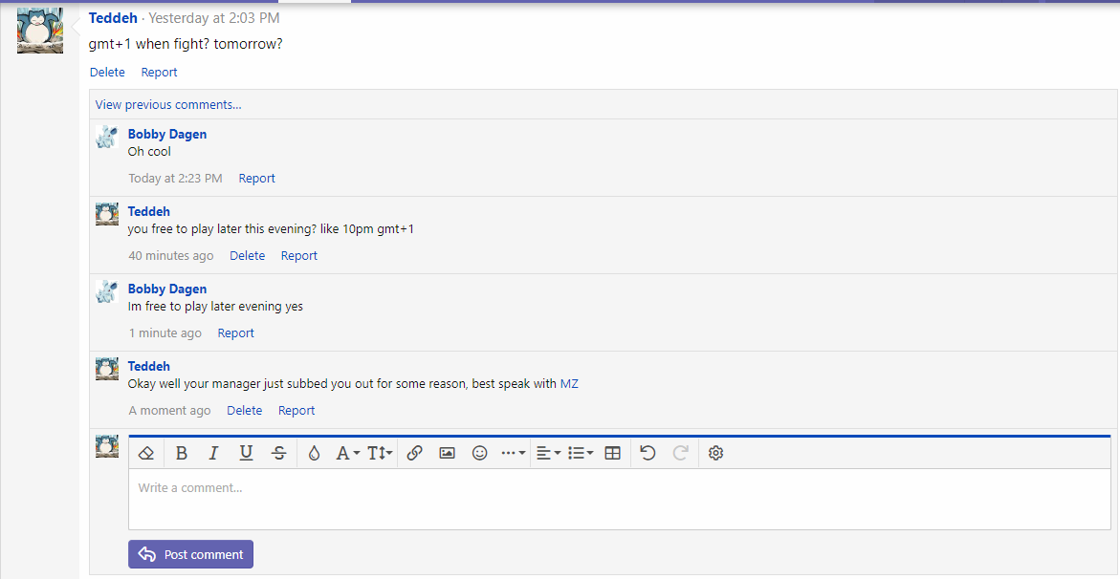Open the text color droplet picker
1120x579 pixels.
coord(314,453)
